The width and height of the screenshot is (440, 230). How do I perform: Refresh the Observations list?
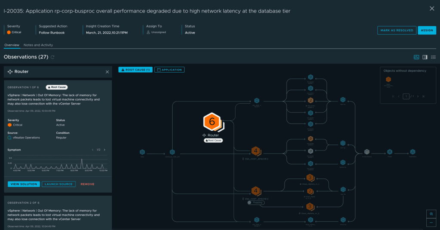pos(53,57)
